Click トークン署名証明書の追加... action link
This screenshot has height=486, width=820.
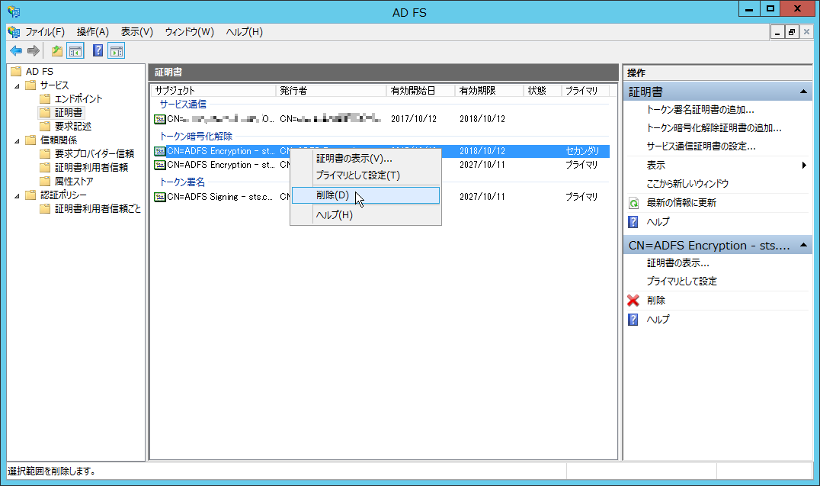pos(700,110)
